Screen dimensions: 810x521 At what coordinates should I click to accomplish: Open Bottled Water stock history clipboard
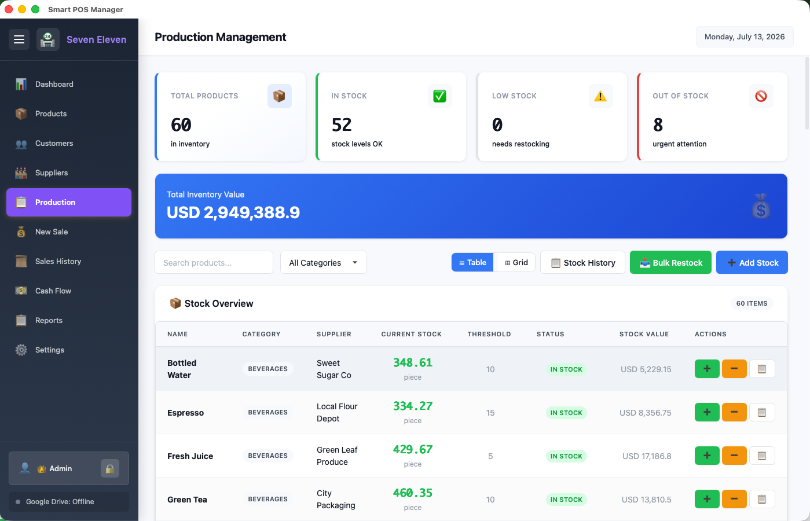762,369
